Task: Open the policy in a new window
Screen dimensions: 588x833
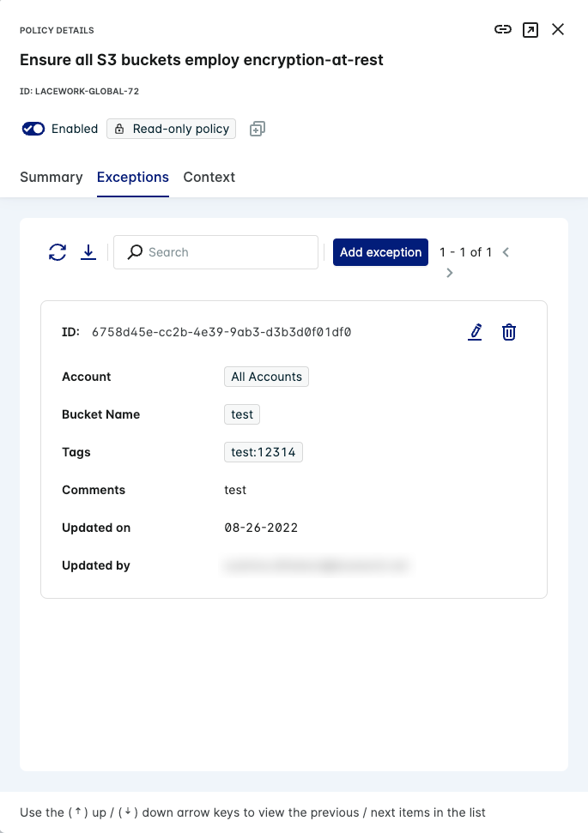Action: pyautogui.click(x=530, y=29)
